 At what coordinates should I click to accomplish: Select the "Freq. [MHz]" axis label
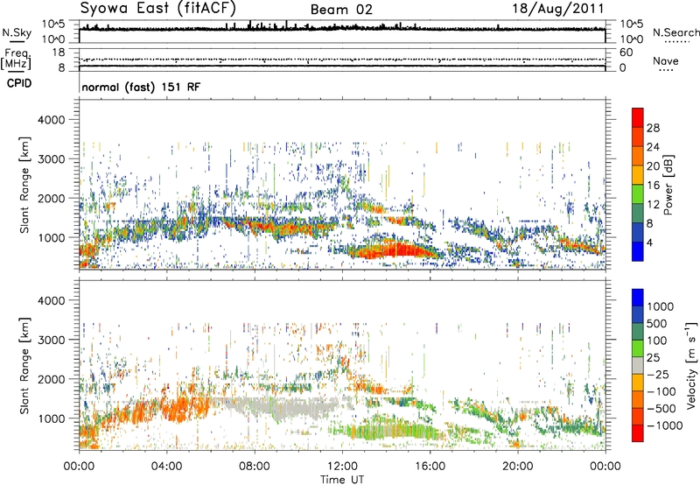[16, 60]
